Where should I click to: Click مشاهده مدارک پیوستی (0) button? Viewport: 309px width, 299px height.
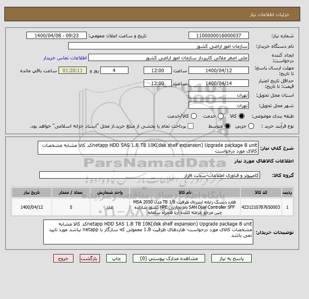click(x=169, y=258)
